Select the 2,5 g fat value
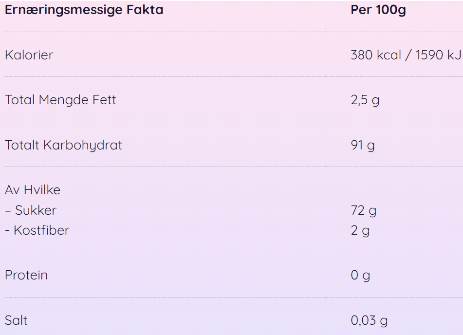Screen dimensions: 463x335 pyautogui.click(x=365, y=100)
